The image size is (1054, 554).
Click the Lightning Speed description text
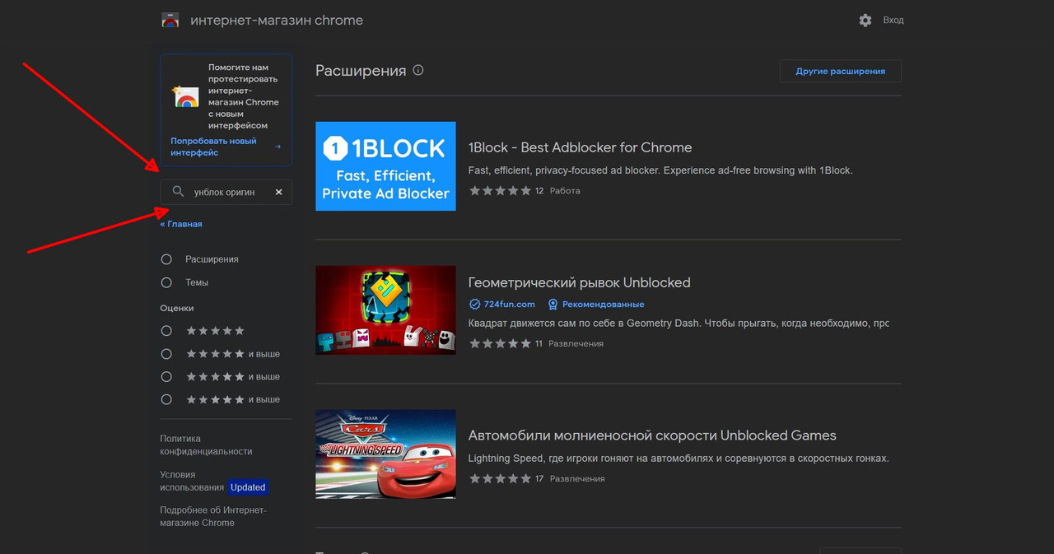679,459
